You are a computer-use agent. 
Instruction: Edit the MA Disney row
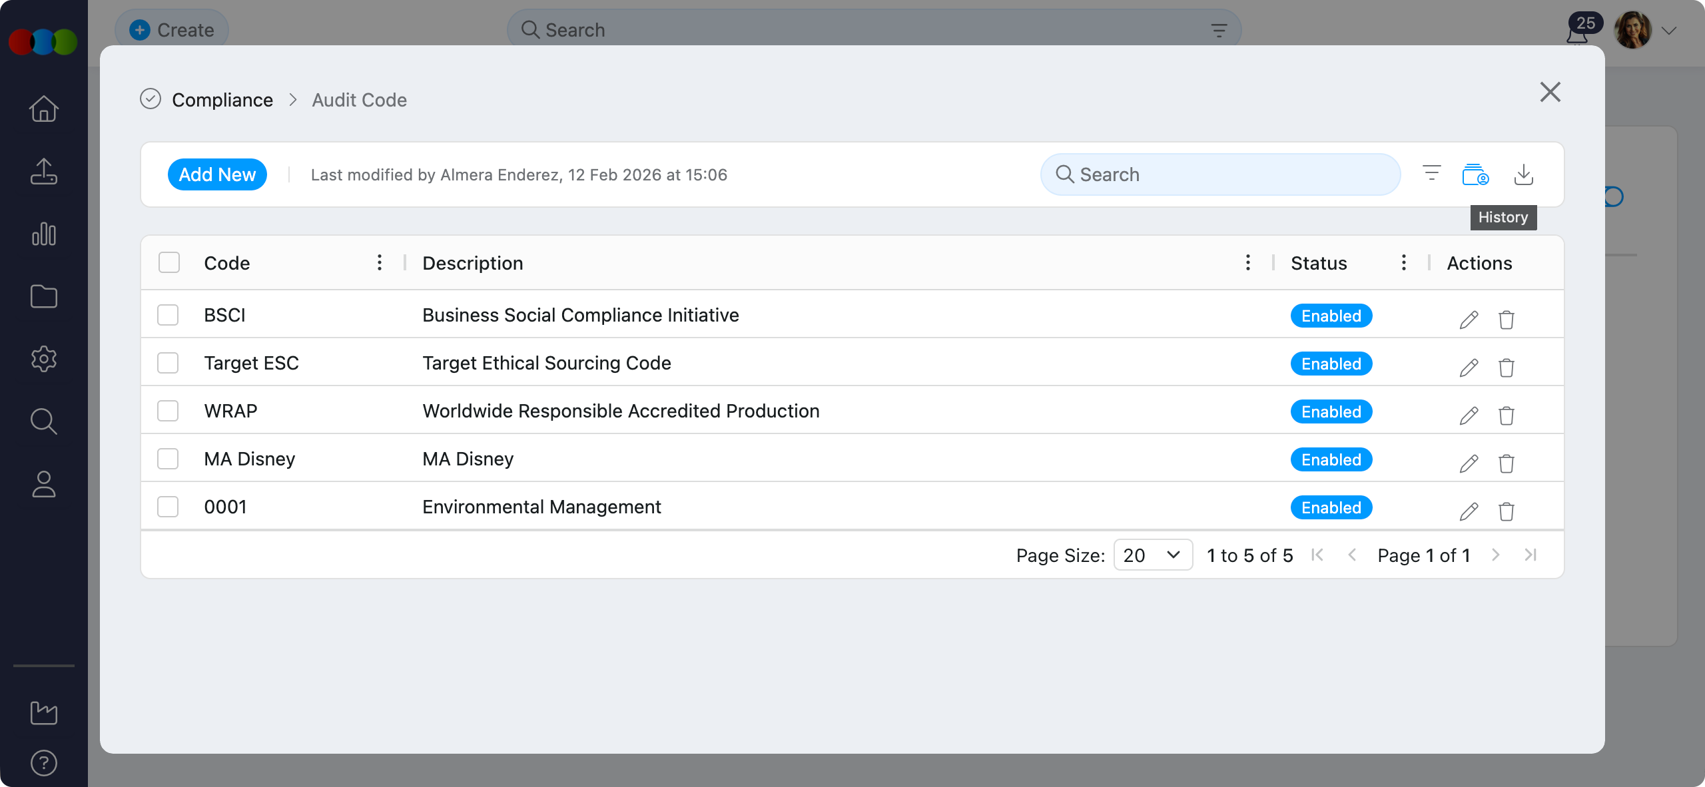click(1469, 463)
